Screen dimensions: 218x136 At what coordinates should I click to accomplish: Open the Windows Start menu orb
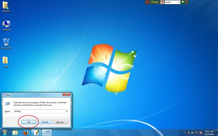(4, 133)
